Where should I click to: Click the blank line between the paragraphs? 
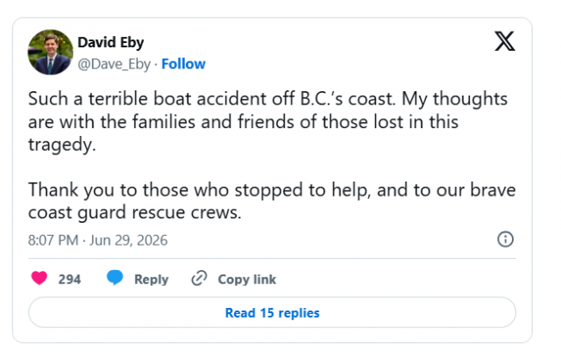point(272,168)
